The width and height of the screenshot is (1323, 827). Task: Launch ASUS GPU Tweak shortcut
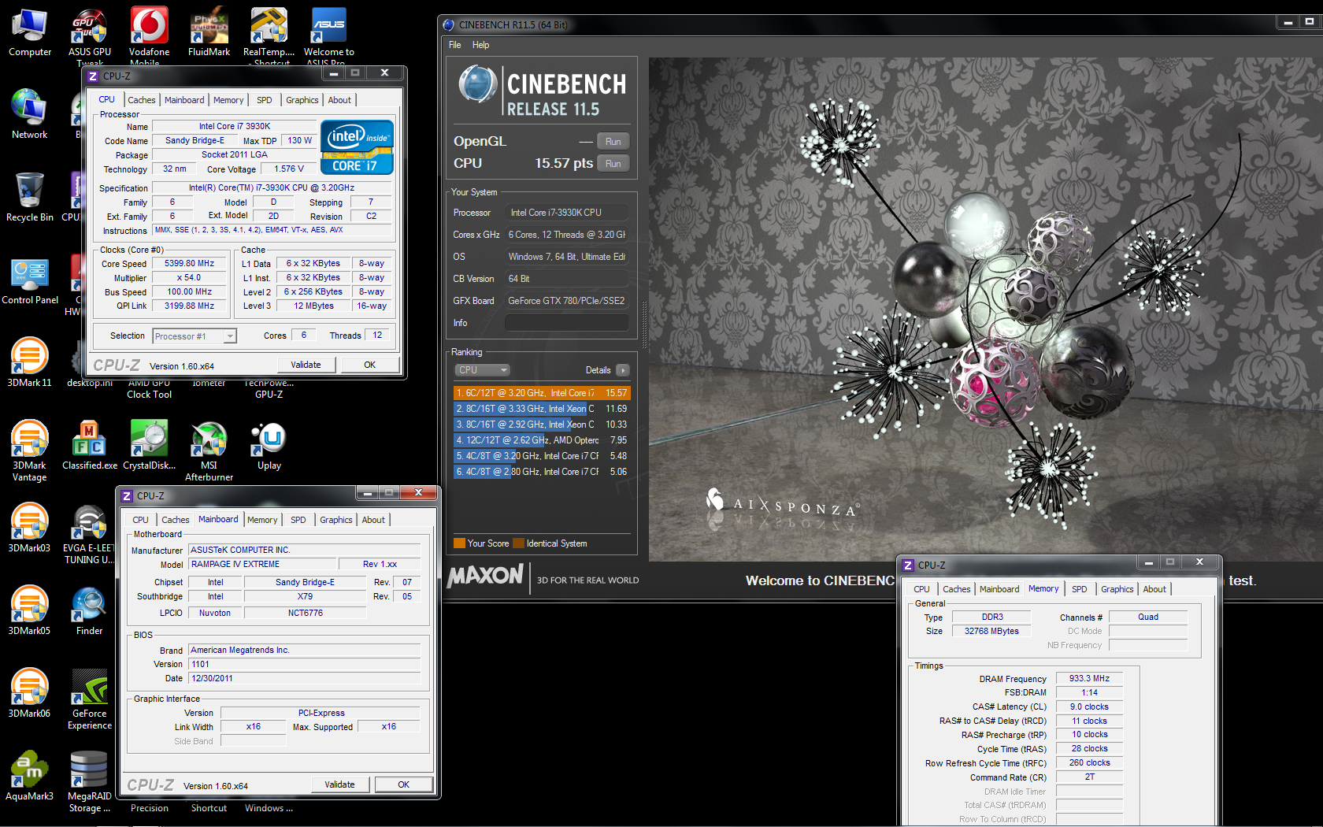[x=90, y=36]
